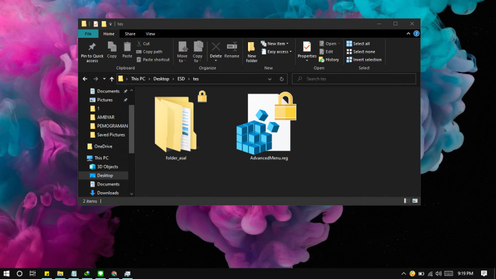Switch to details view in status bar
This screenshot has height=279, width=496.
pyautogui.click(x=407, y=201)
